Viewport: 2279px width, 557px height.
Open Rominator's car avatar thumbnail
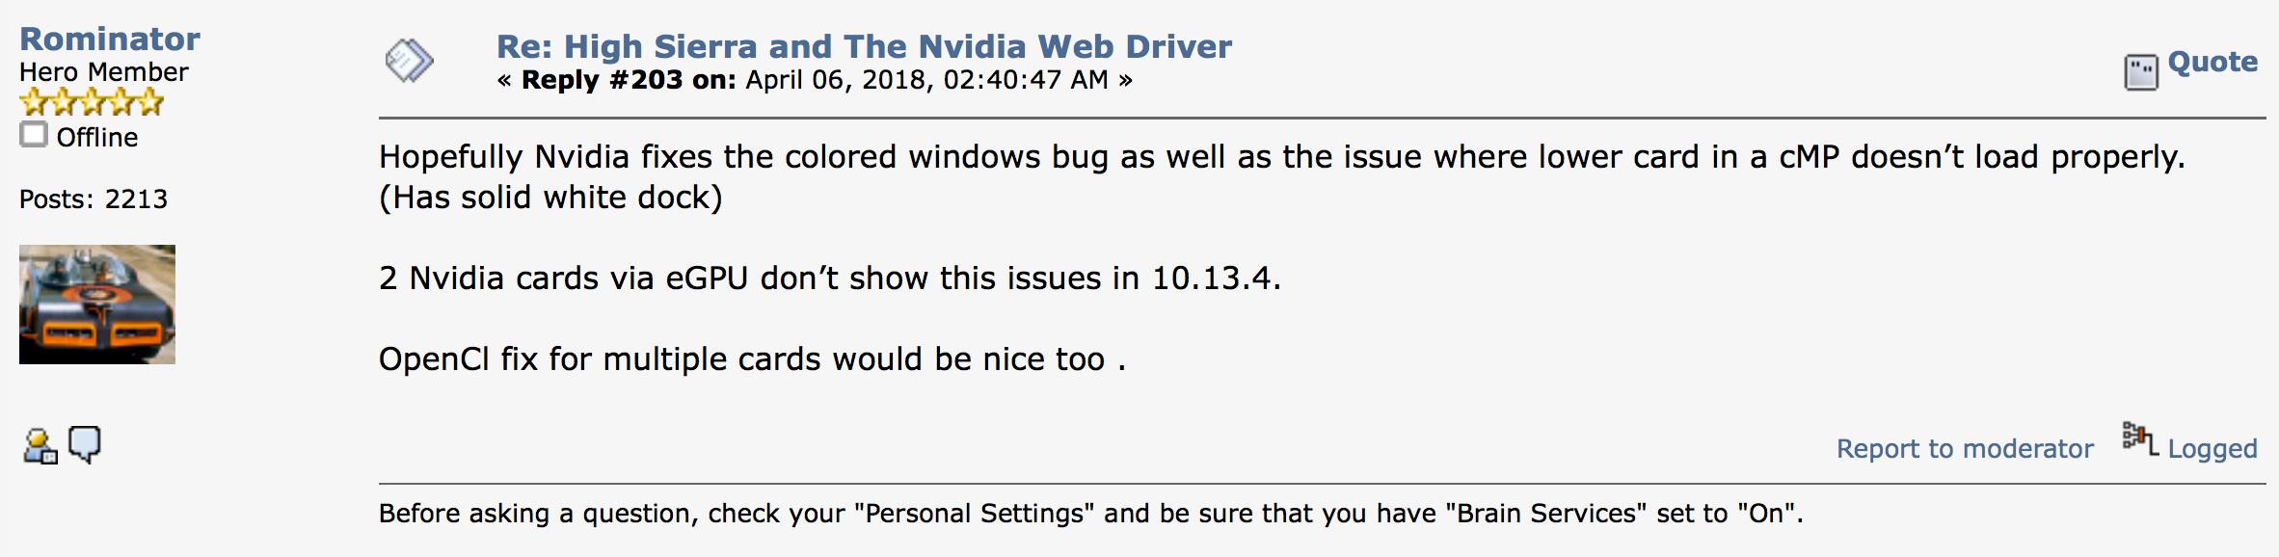tap(97, 305)
